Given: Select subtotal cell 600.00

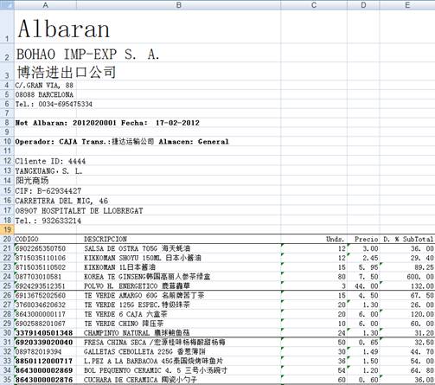Looking at the screenshot, I should (407, 277).
